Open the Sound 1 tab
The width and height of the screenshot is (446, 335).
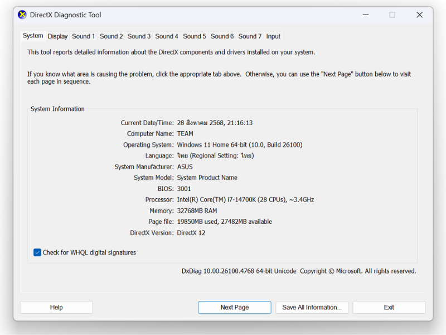click(83, 36)
